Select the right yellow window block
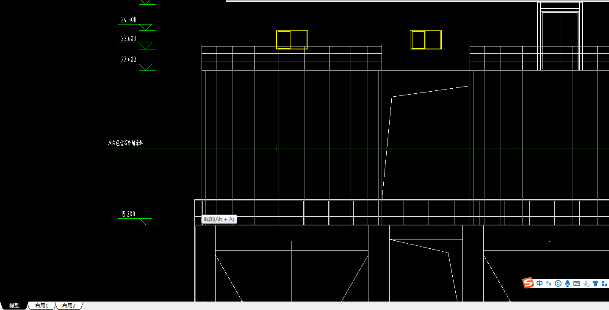Screen dimensions: 609x310 (426, 40)
